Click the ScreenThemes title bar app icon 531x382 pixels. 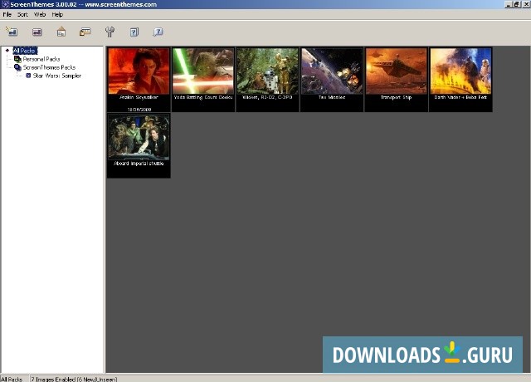5,4
